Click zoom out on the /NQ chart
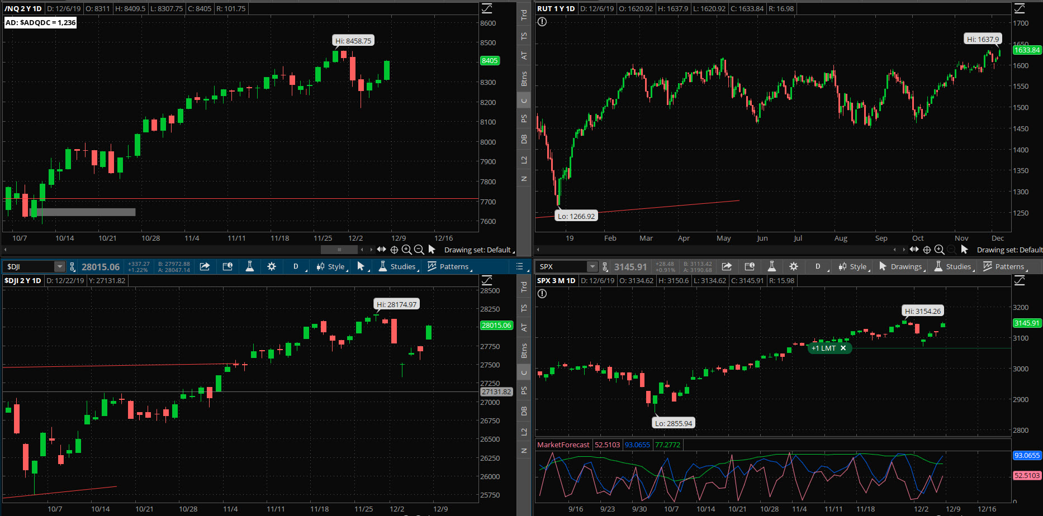Image resolution: width=1043 pixels, height=516 pixels. 419,250
